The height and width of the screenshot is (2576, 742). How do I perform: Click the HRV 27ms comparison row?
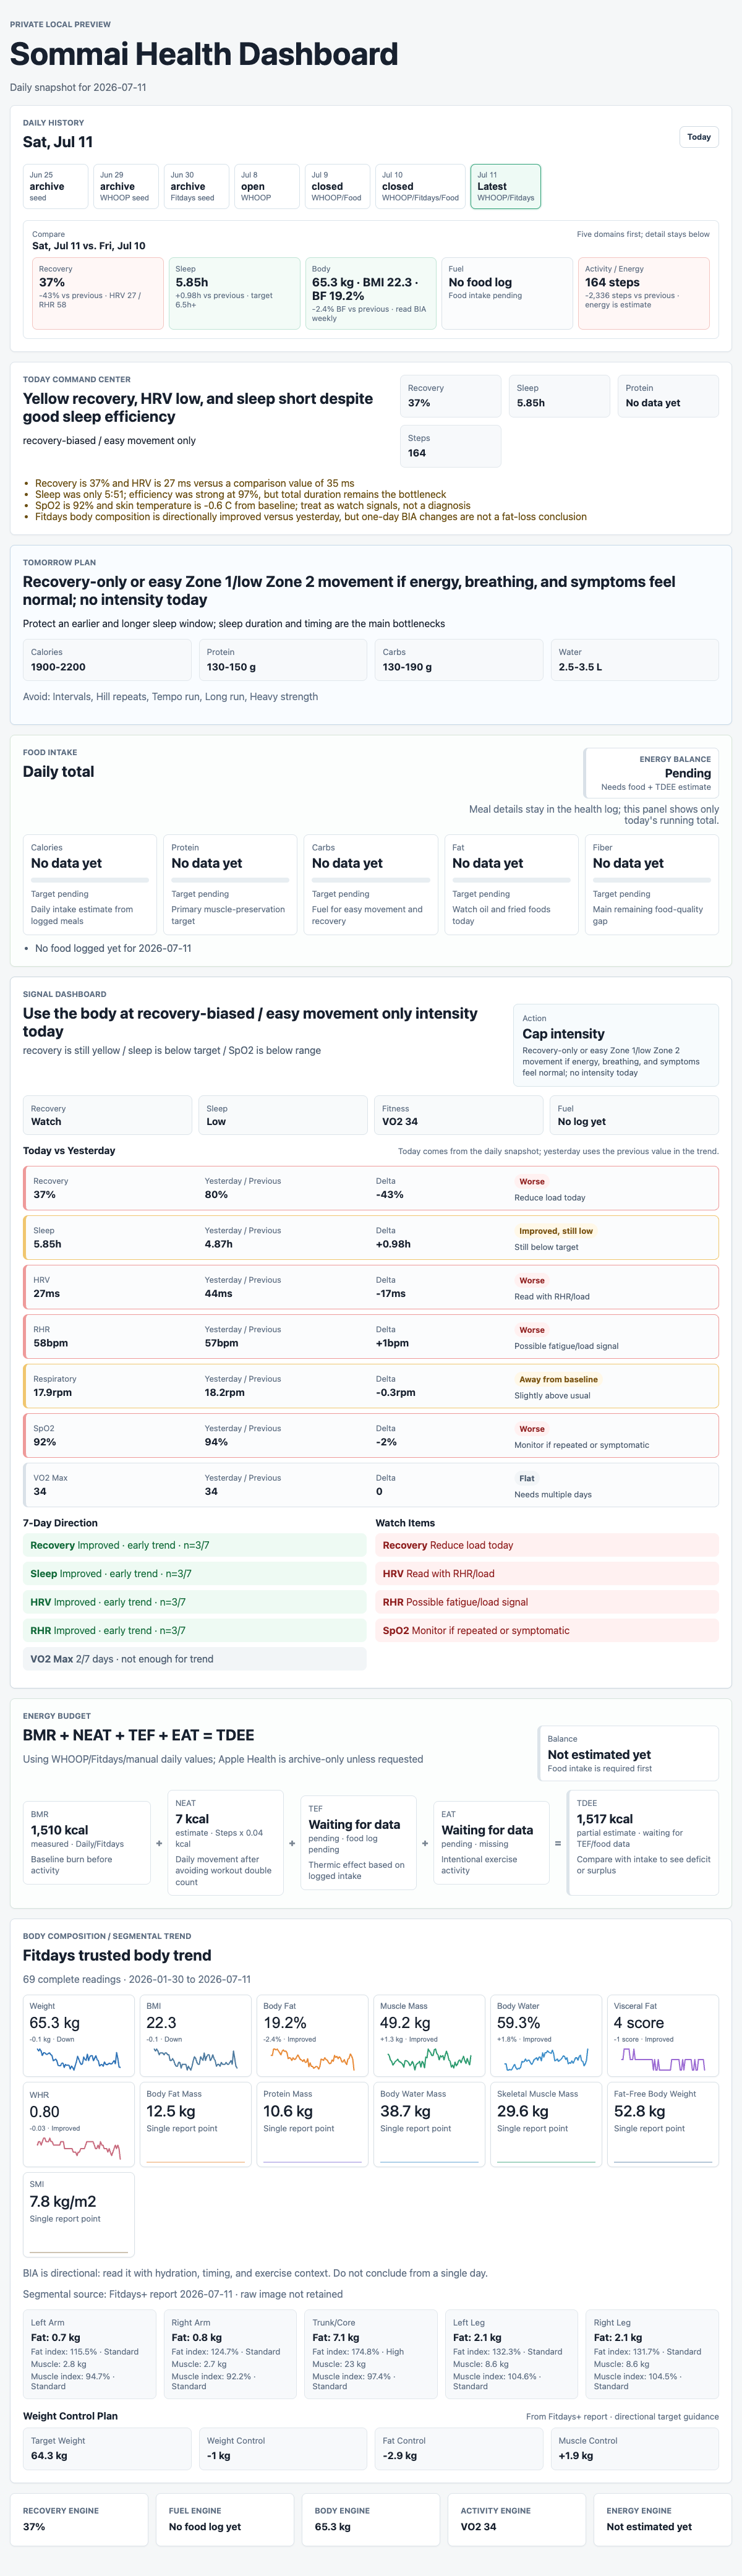tap(371, 1287)
